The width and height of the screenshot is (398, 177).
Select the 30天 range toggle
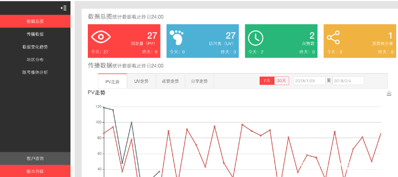tap(281, 81)
